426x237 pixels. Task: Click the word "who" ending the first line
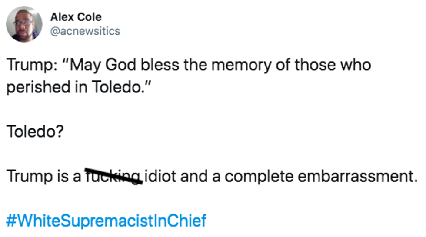[x=356, y=65]
